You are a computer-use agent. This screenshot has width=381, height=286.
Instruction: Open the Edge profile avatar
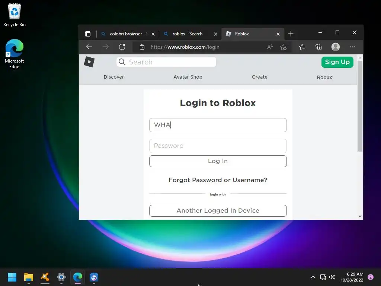(x=336, y=47)
